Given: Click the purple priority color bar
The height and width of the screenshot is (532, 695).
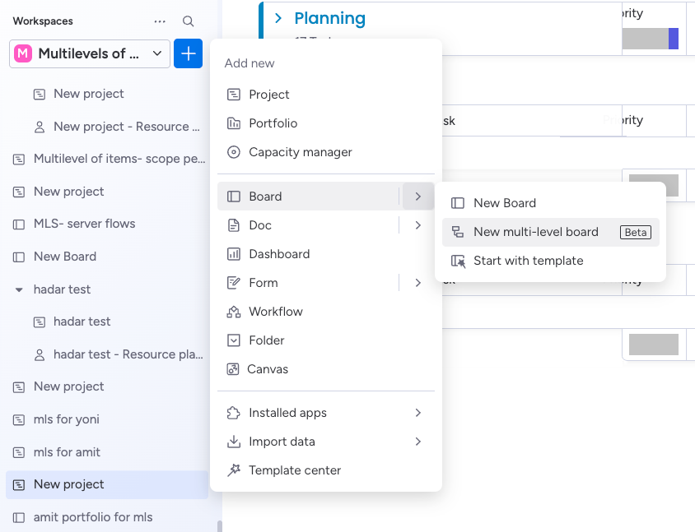Looking at the screenshot, I should (x=674, y=39).
